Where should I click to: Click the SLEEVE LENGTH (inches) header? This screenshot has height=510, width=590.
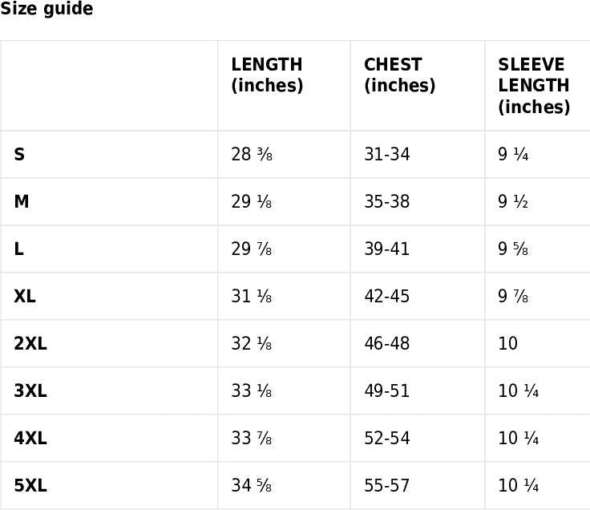coord(534,86)
